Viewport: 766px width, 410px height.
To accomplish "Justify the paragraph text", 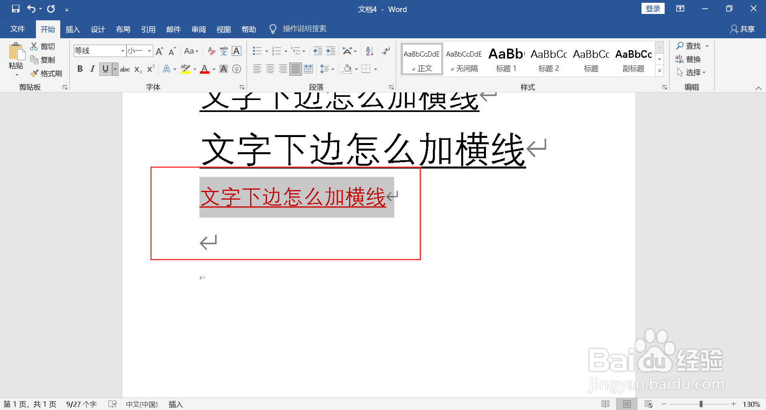I will (x=296, y=69).
